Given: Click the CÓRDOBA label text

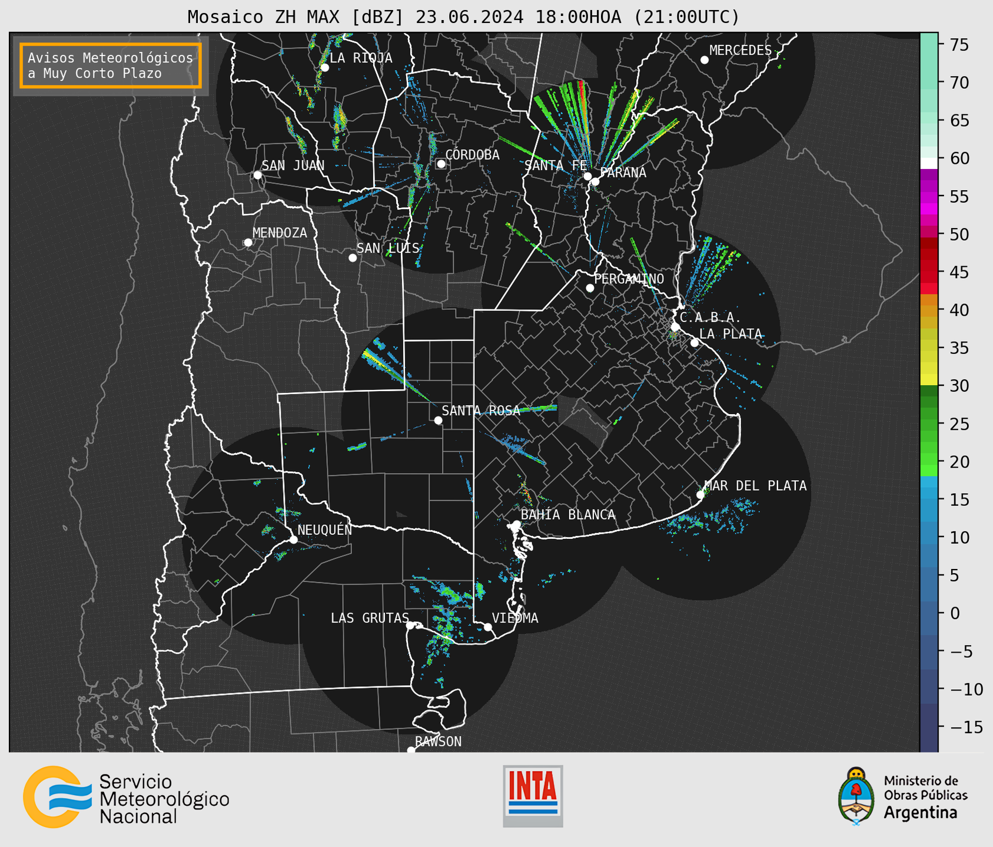Looking at the screenshot, I should [x=472, y=155].
